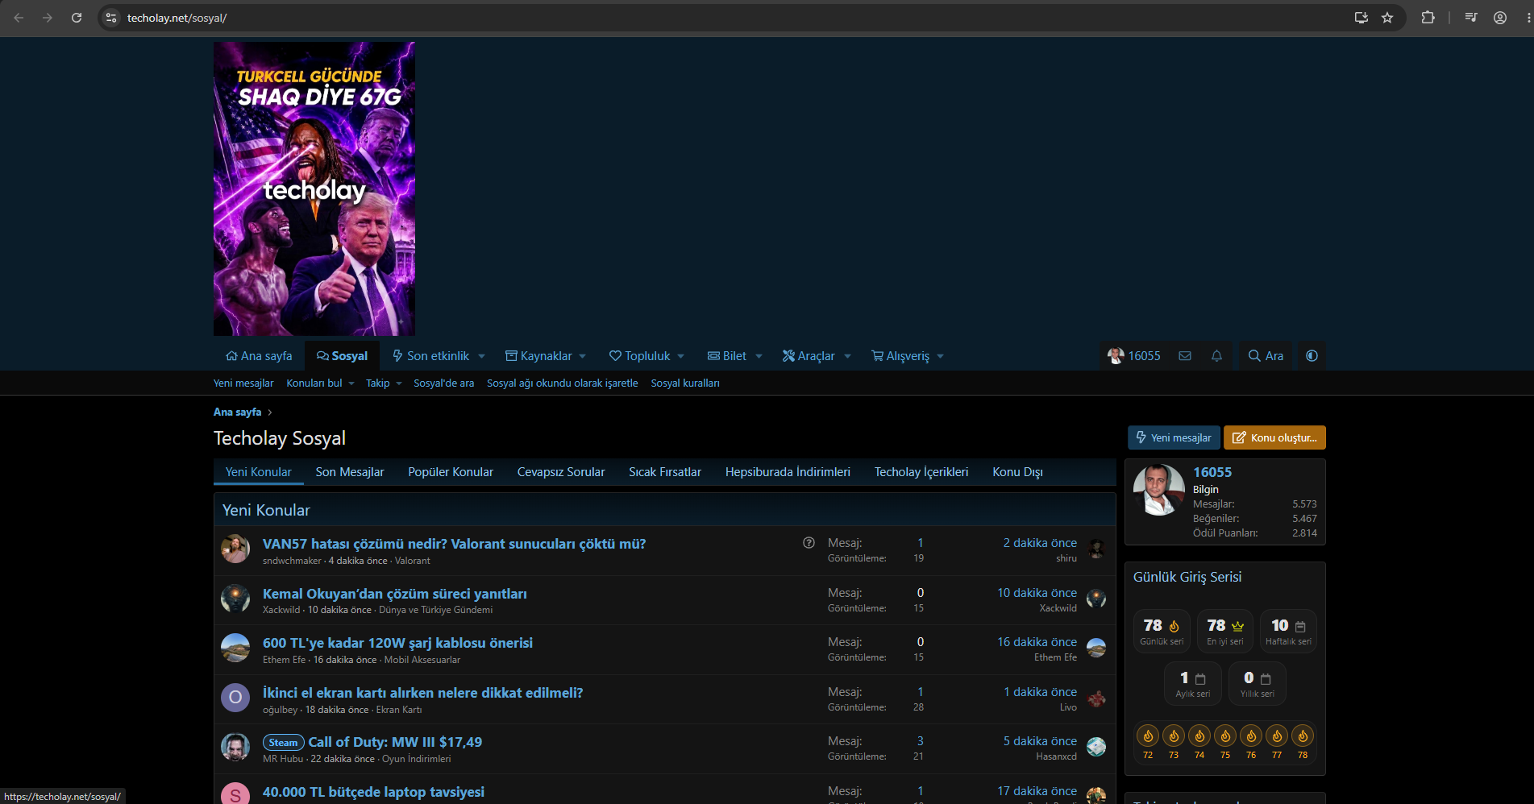Image resolution: width=1534 pixels, height=804 pixels.
Task: Select the Yeni Konular tab
Action: coord(259,472)
